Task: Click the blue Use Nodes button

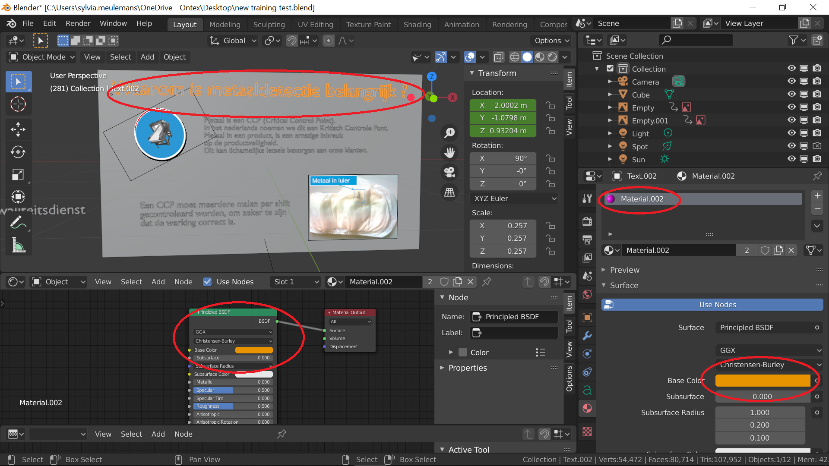Action: (717, 305)
